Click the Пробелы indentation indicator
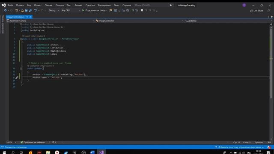 coord(259,142)
